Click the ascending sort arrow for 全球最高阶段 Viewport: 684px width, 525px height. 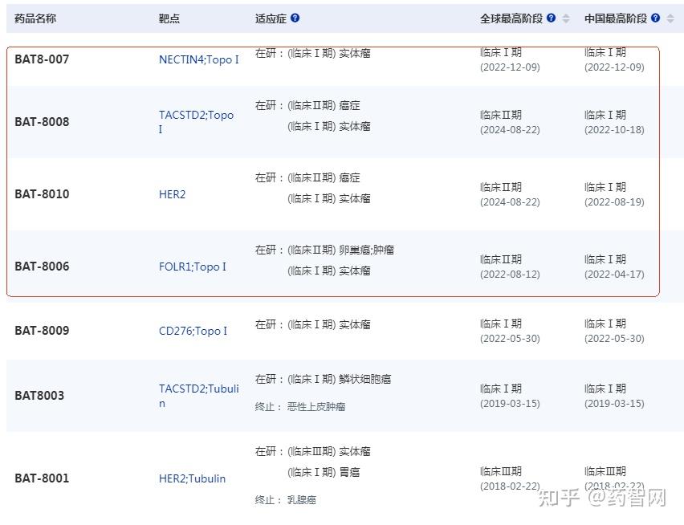[566, 14]
